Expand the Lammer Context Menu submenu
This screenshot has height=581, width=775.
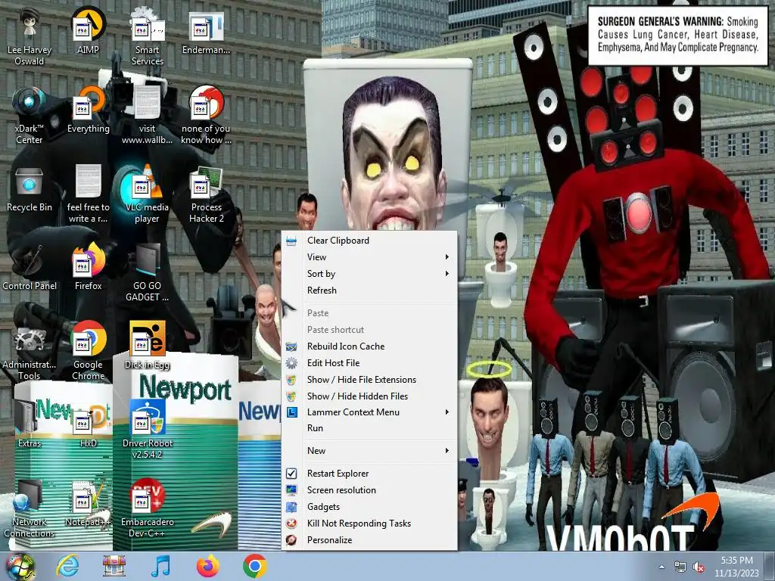[369, 412]
